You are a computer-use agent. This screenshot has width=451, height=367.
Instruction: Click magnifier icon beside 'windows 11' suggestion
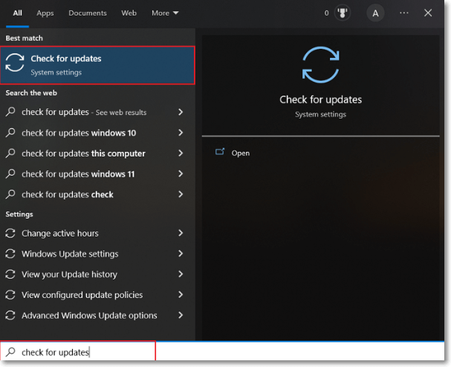10,173
